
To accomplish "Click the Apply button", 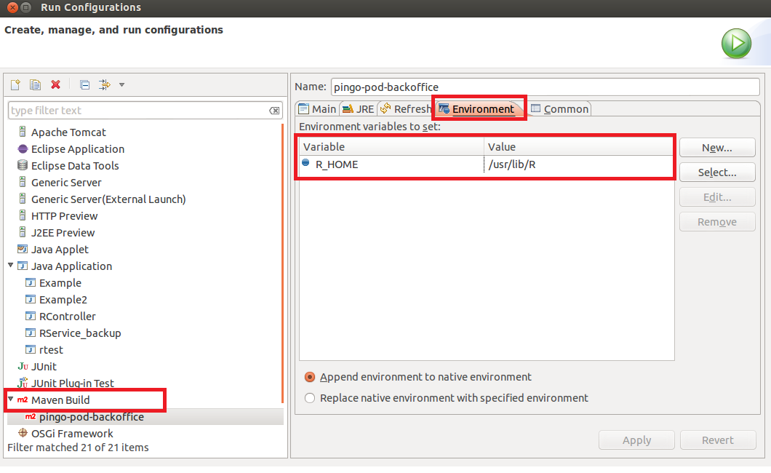I will point(636,440).
